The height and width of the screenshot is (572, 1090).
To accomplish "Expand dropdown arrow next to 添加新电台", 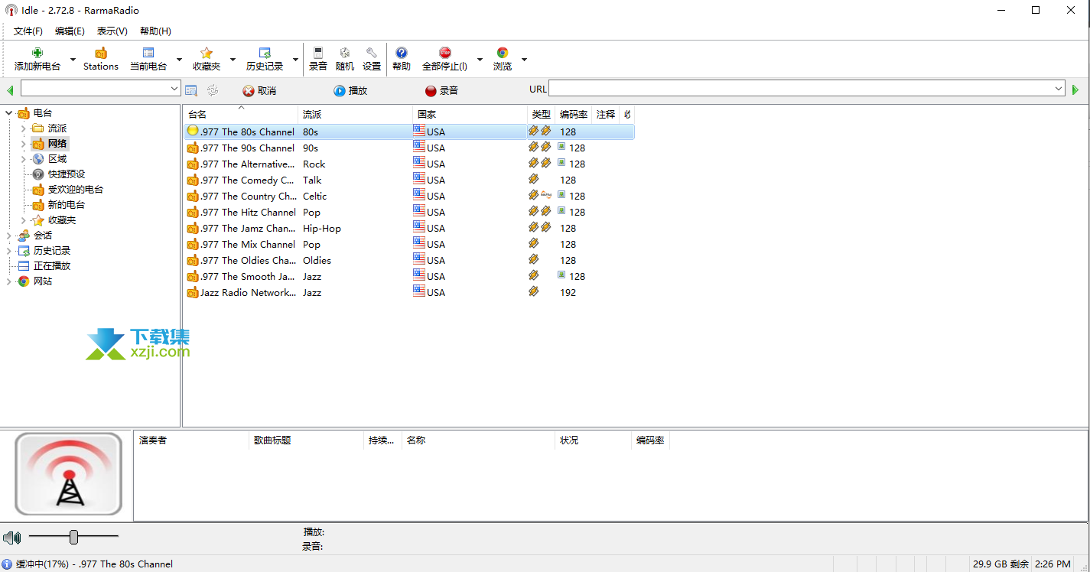I will 73,60.
